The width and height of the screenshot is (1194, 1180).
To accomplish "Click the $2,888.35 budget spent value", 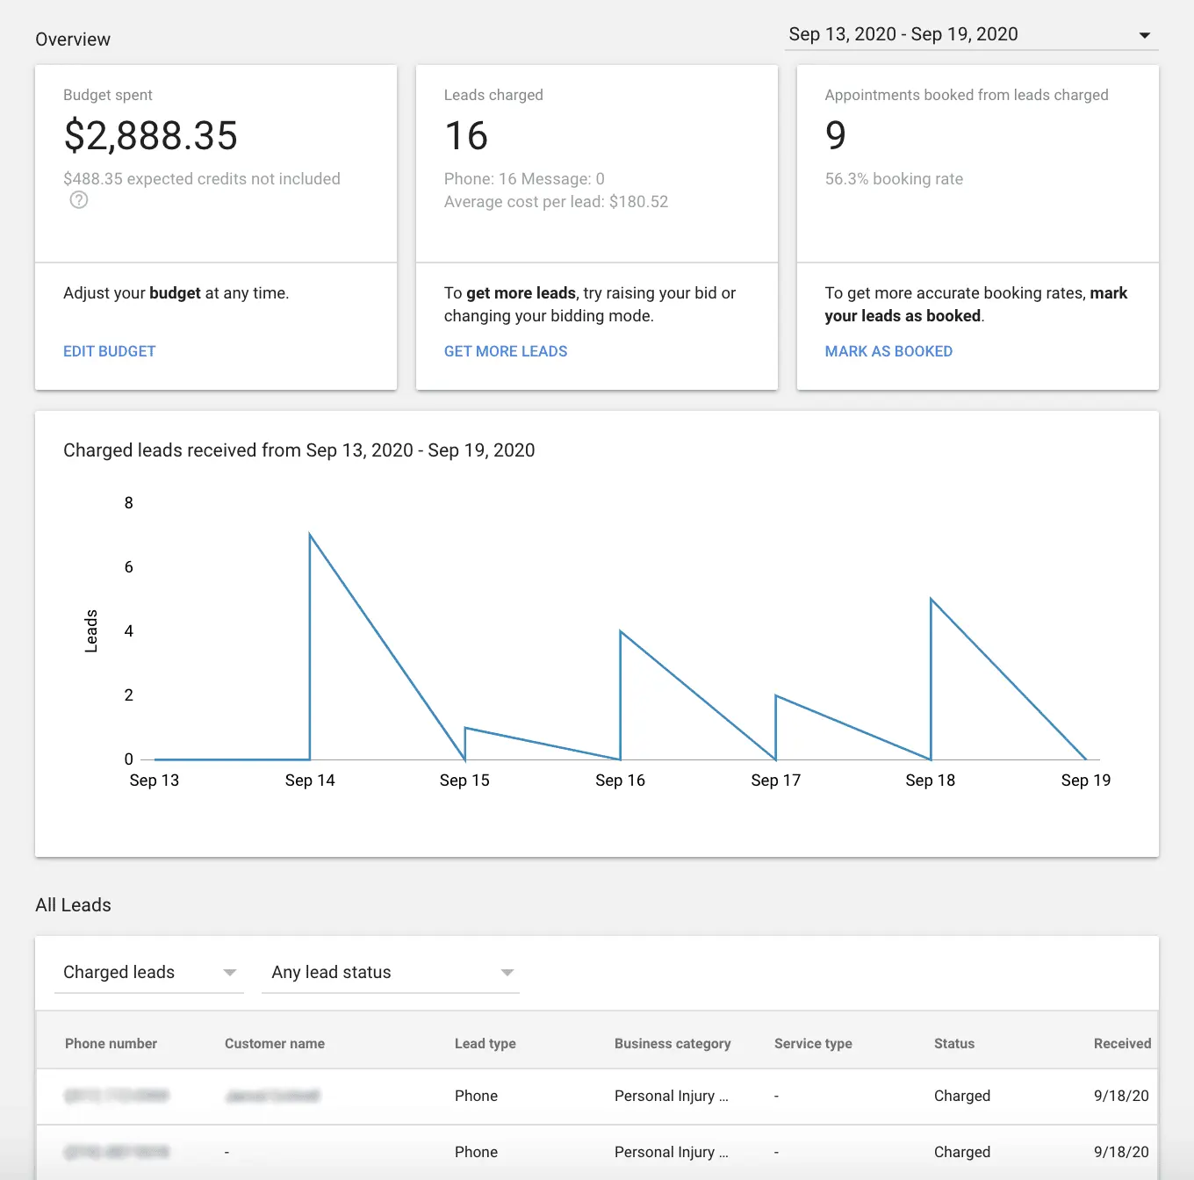I will (151, 136).
